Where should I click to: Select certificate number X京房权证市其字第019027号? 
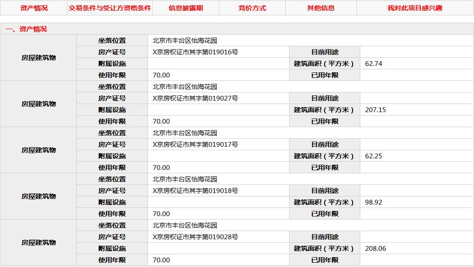tap(195, 98)
